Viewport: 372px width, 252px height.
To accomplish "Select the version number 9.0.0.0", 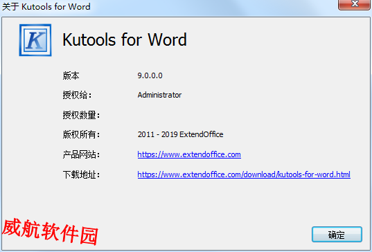I will 150,75.
